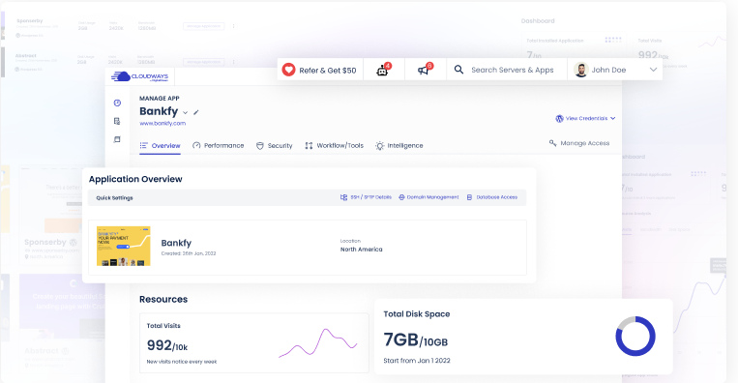The width and height of the screenshot is (738, 383).
Task: Click the Total Disk Space donut chart
Action: [635, 337]
